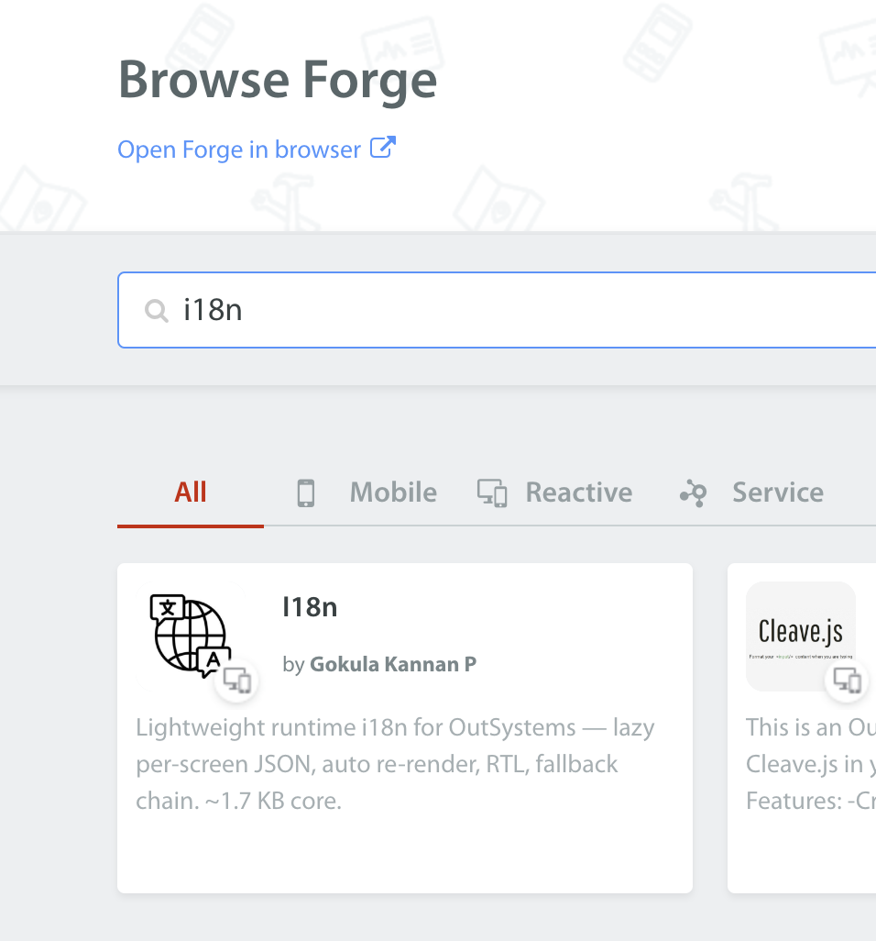Open the I18n card description text
This screenshot has height=941, width=876.
[x=395, y=763]
